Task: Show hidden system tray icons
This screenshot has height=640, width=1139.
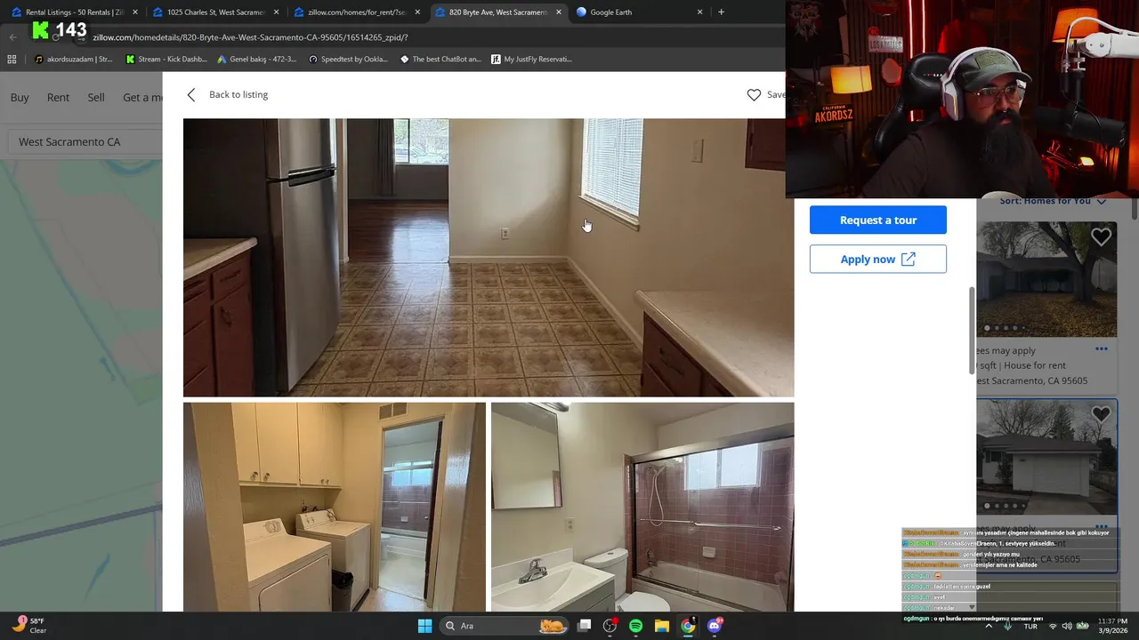Action: (x=988, y=626)
